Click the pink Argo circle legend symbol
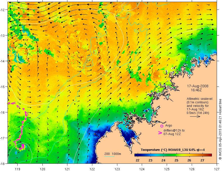This screenshot has width=222, height=171. click(x=162, y=126)
